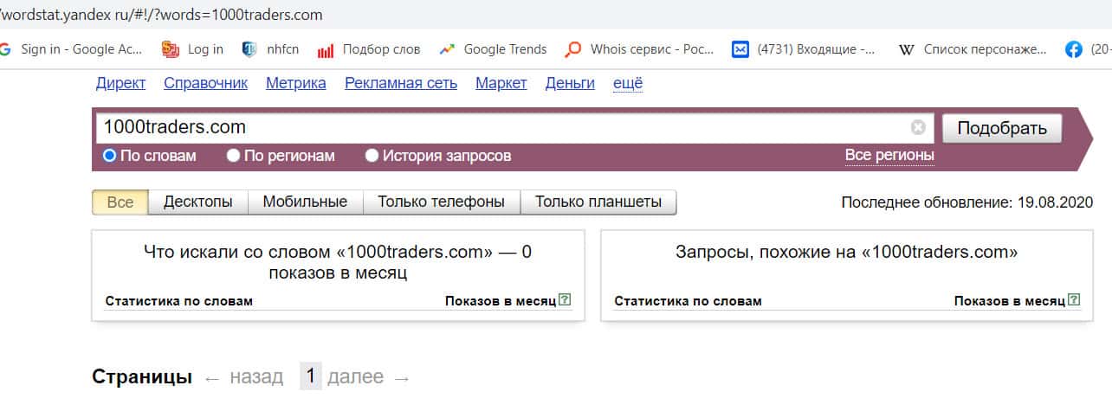The height and width of the screenshot is (411, 1112).
Task: Open the Все регионы region selector
Action: click(x=889, y=156)
